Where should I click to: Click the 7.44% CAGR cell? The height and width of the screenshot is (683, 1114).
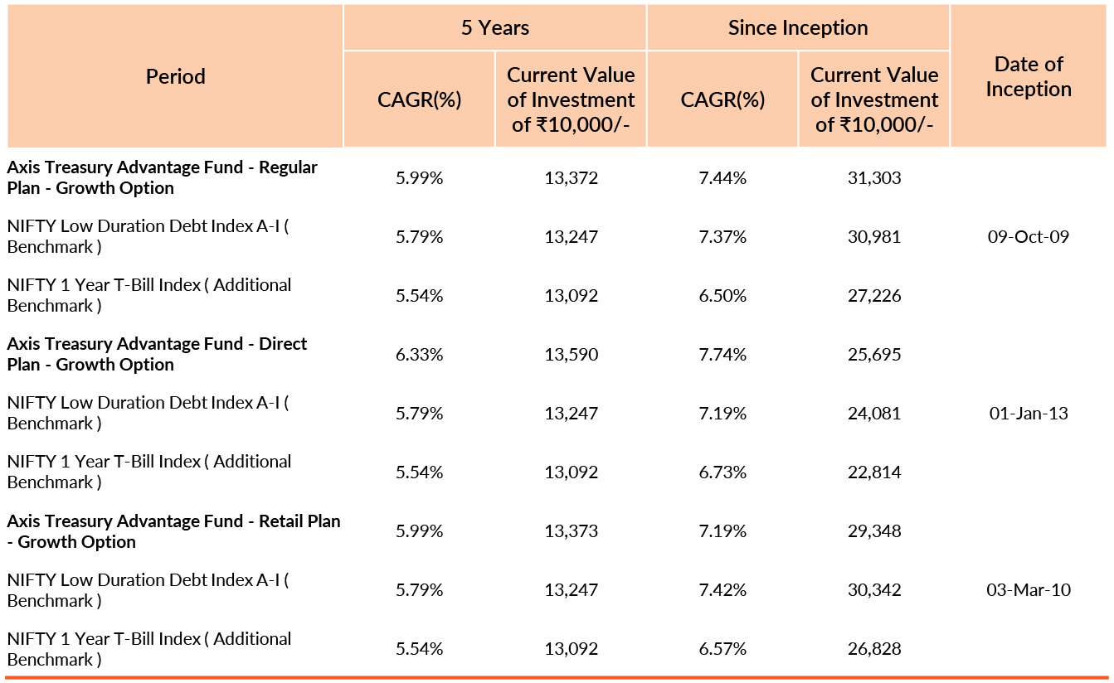click(723, 177)
